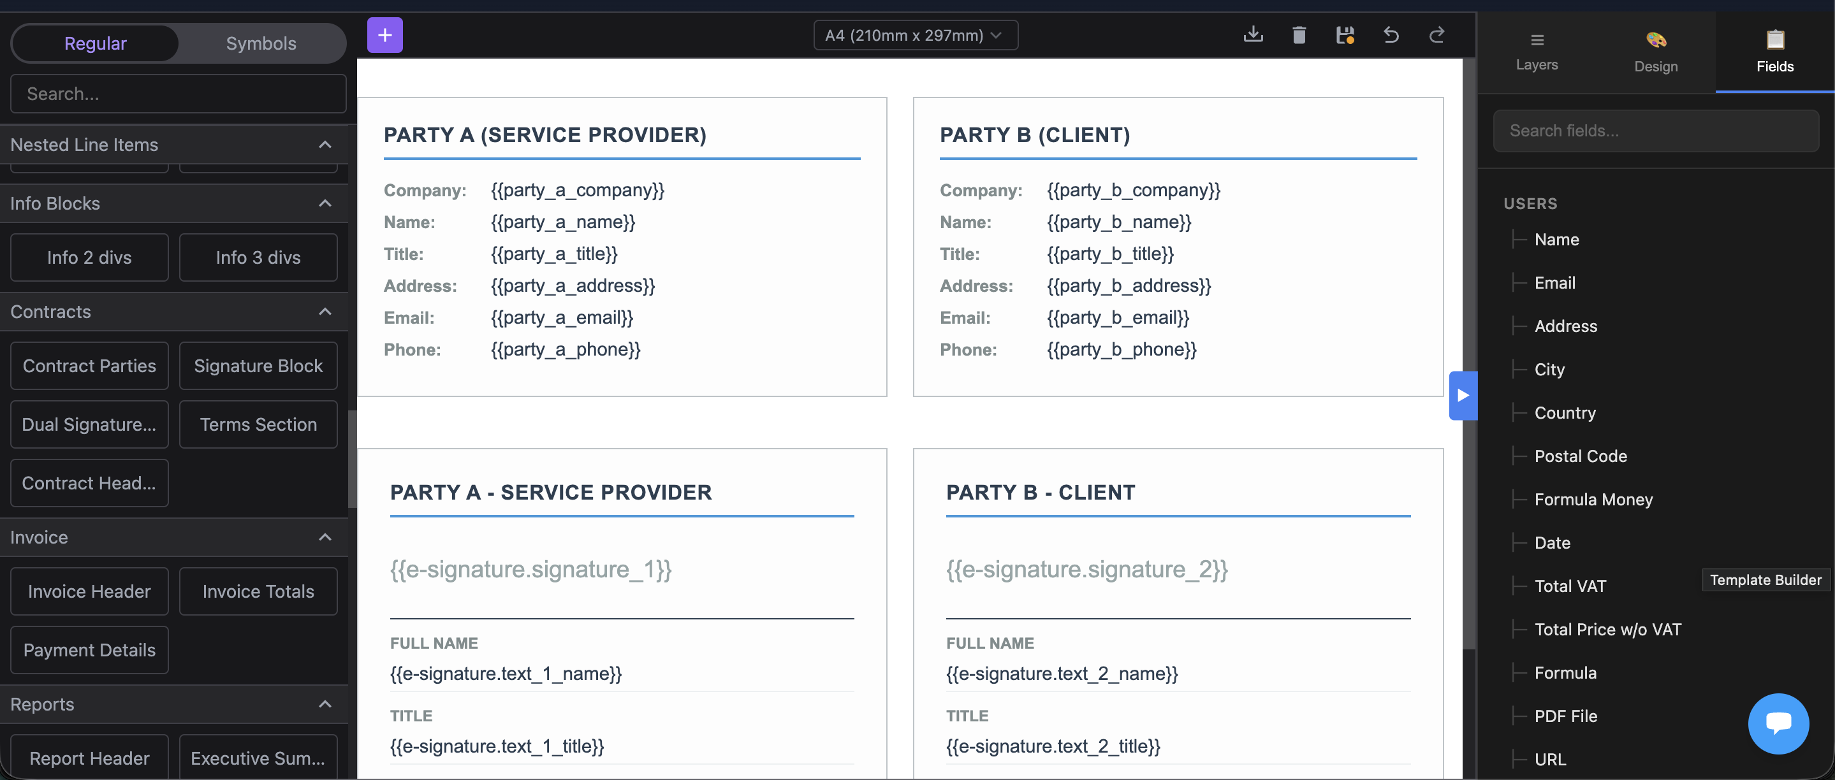Open the A4 page size dropdown
Viewport: 1835px width, 780px height.
pos(915,35)
